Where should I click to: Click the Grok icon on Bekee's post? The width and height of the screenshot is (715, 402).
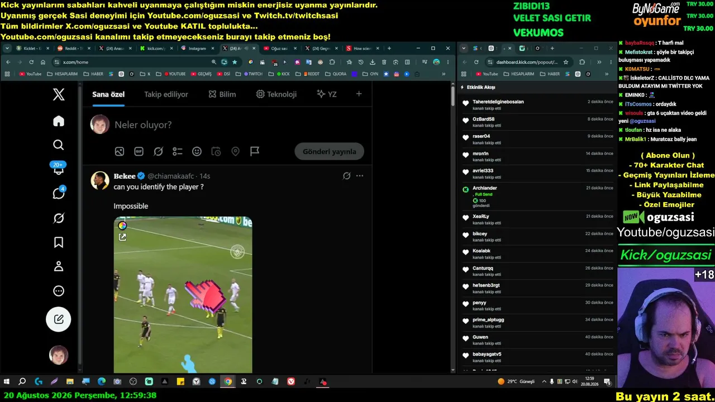[x=346, y=176]
